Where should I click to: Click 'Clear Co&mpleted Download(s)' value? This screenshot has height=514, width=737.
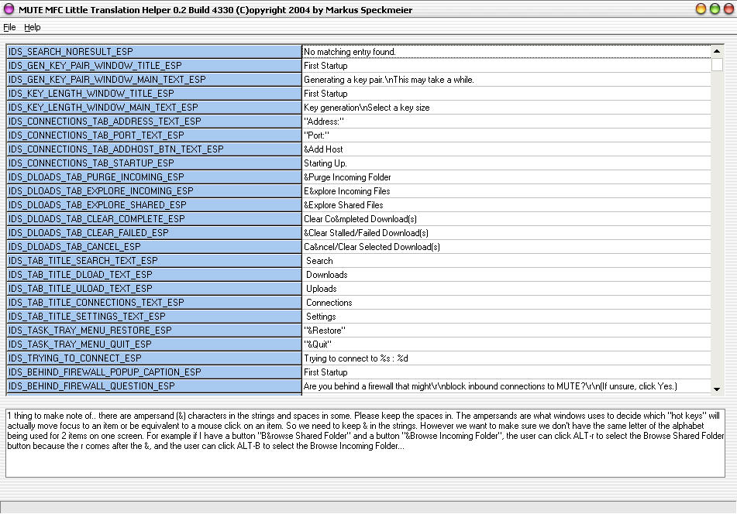click(506, 219)
